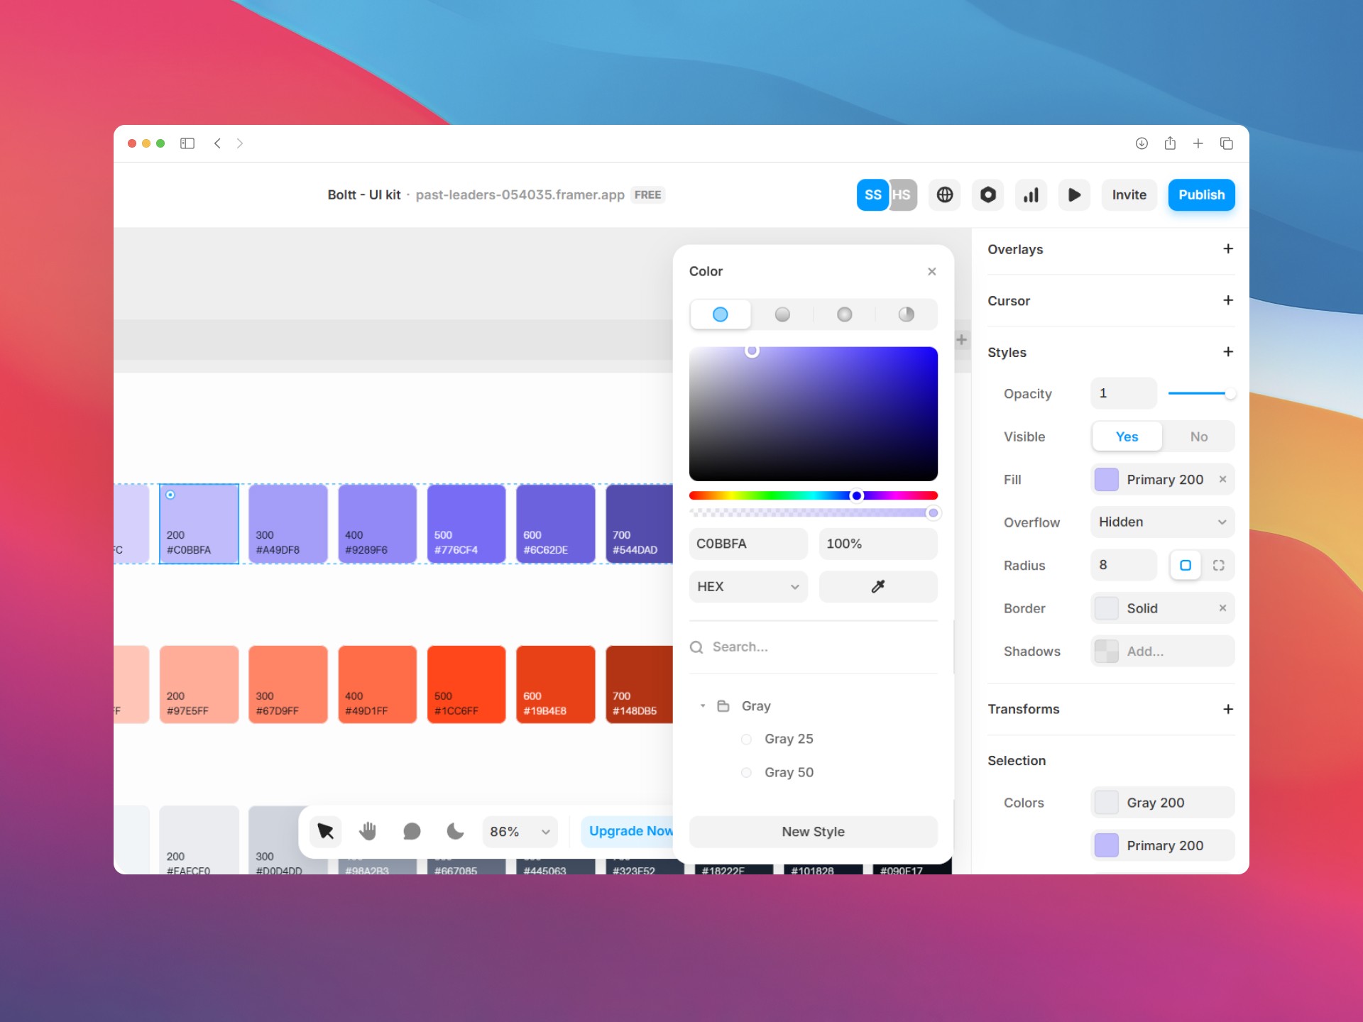Switch to linear gradient fill tab
The width and height of the screenshot is (1363, 1022).
pyautogui.click(x=782, y=314)
